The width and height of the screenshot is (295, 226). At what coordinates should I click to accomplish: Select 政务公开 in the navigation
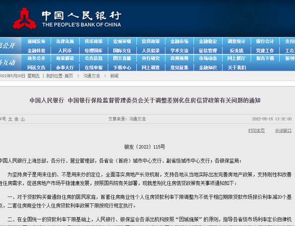(x=36, y=58)
